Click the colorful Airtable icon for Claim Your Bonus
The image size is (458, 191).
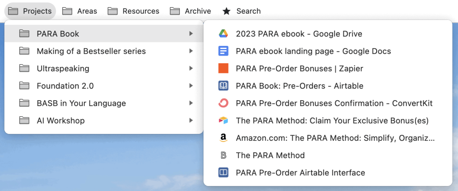pos(223,121)
